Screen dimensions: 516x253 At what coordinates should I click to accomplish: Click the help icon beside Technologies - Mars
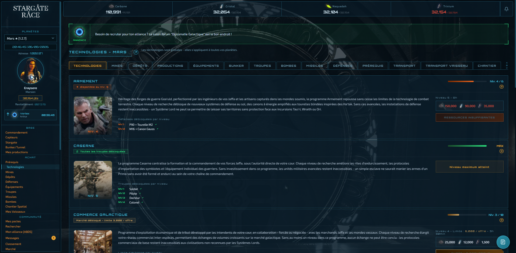[x=136, y=52]
